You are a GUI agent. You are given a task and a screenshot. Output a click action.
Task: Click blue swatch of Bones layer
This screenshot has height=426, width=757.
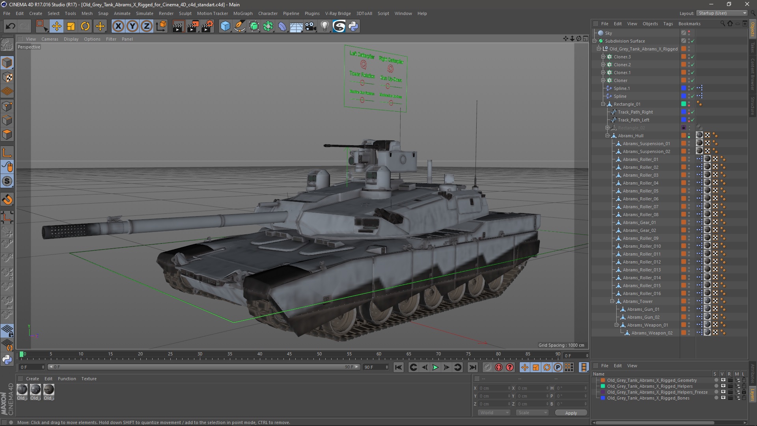(x=603, y=398)
